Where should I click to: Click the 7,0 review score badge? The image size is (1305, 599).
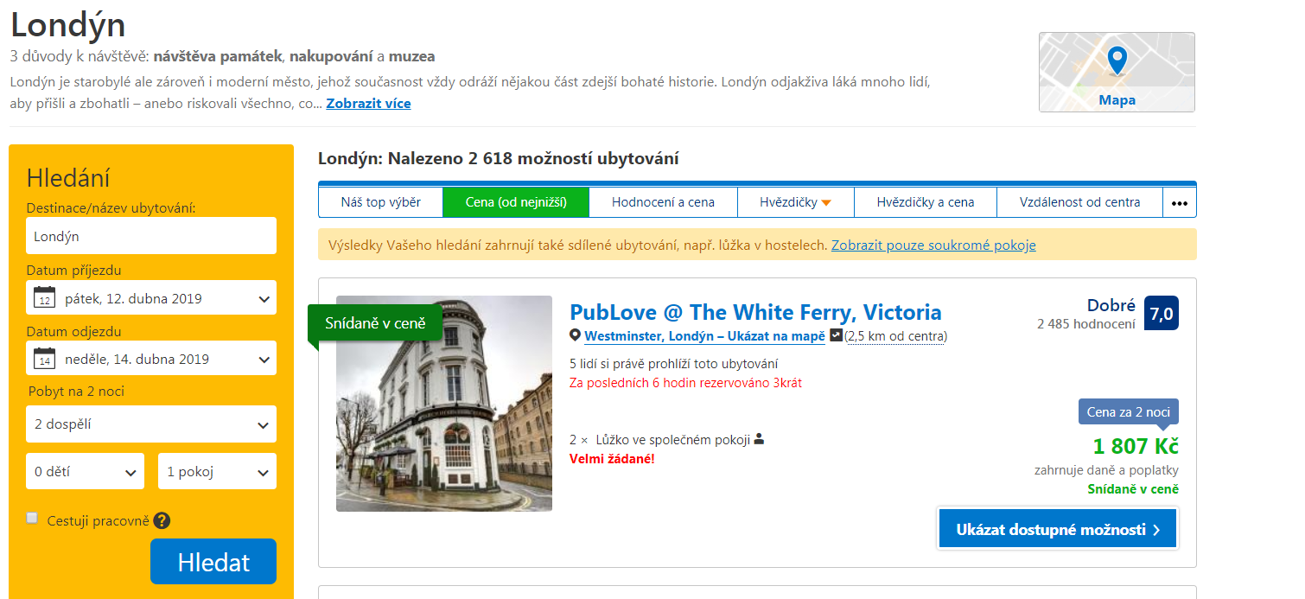[1161, 313]
